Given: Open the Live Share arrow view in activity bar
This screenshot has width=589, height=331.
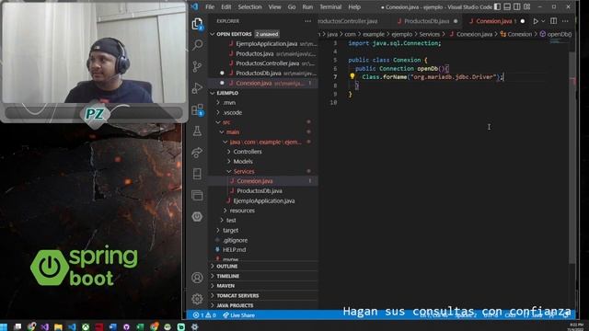Looking at the screenshot, I should pyautogui.click(x=197, y=153).
